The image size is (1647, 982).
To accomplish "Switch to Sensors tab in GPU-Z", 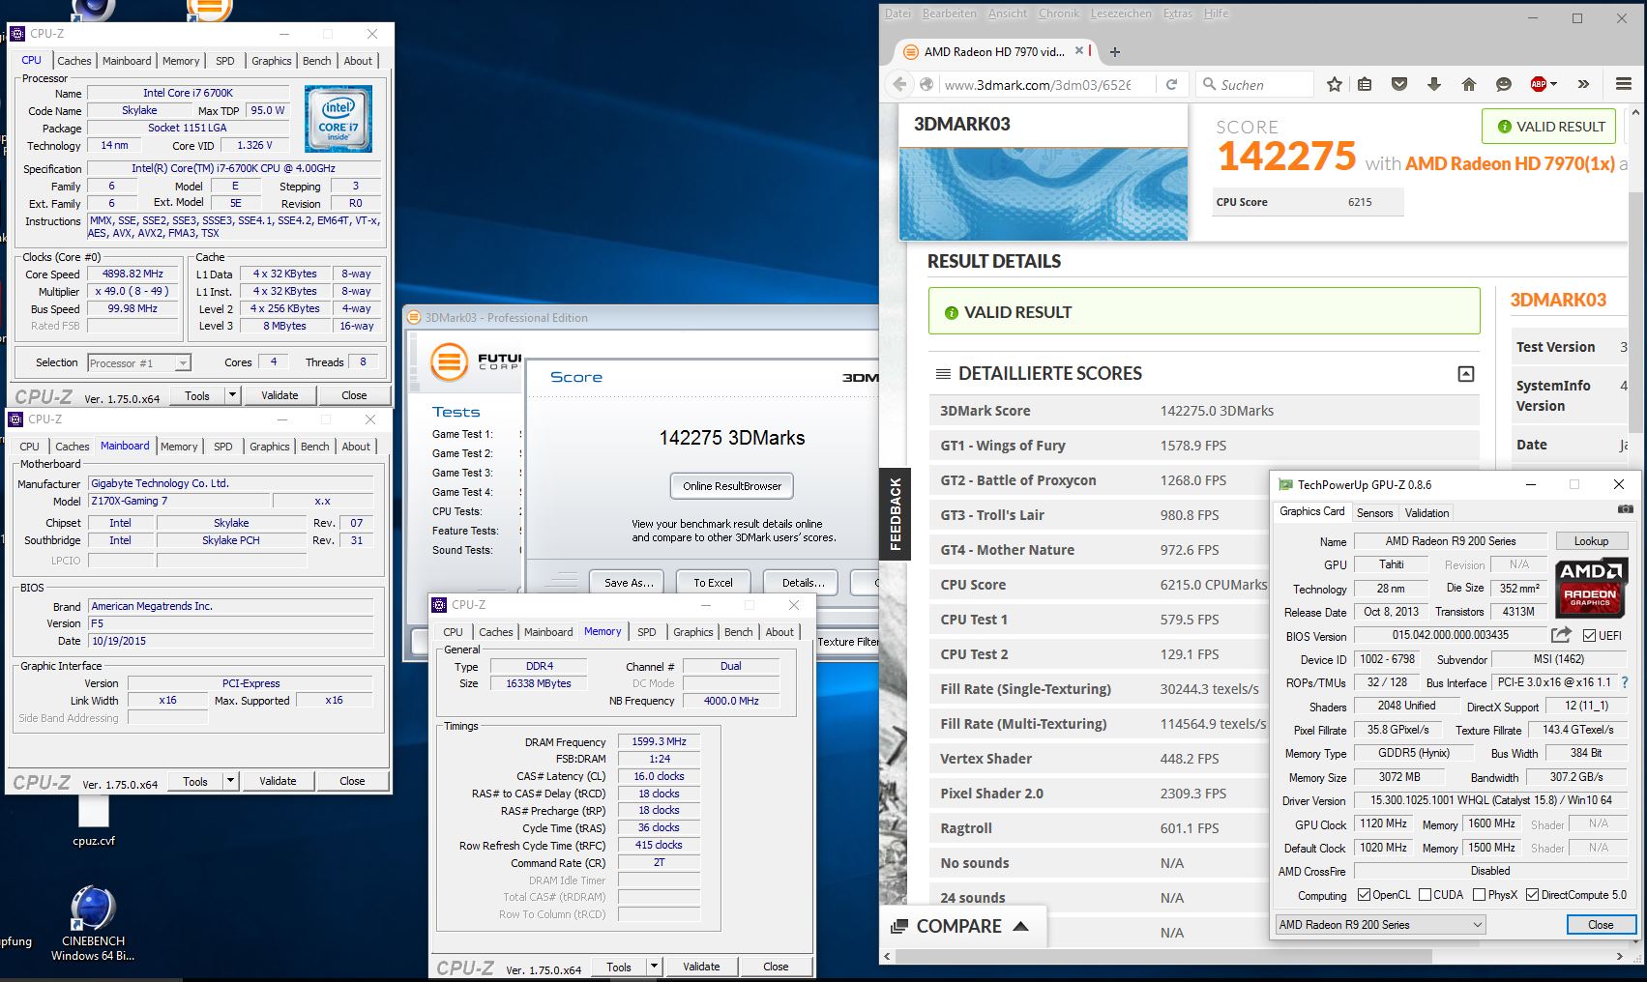I will (1374, 513).
